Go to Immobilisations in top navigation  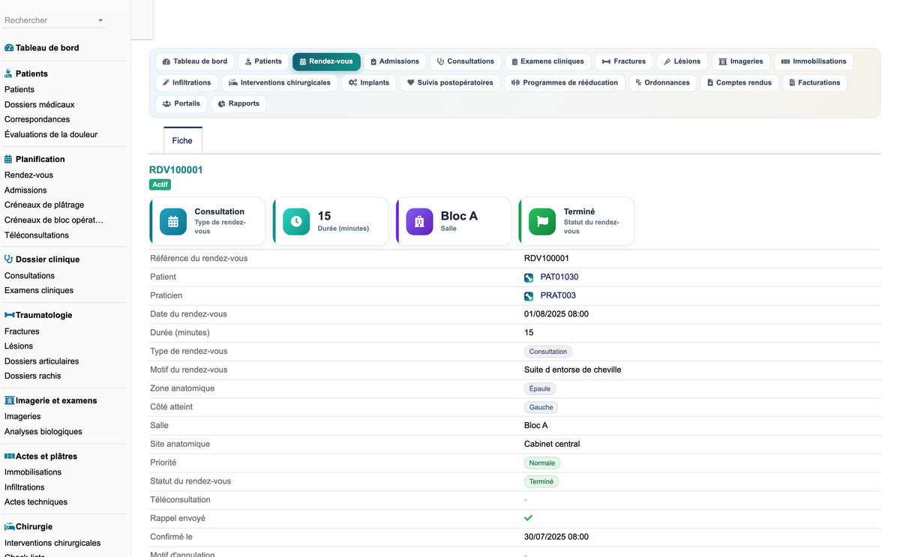point(814,61)
